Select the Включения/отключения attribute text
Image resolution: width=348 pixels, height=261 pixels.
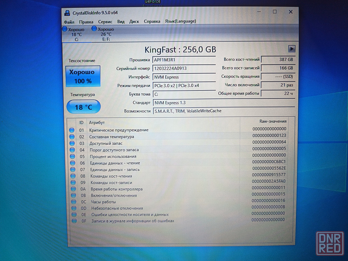(114, 196)
